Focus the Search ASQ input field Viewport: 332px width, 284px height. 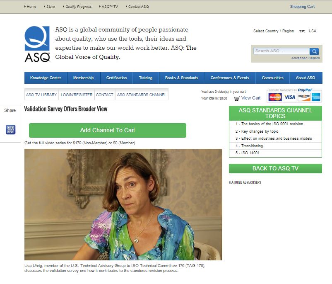pyautogui.click(x=281, y=51)
